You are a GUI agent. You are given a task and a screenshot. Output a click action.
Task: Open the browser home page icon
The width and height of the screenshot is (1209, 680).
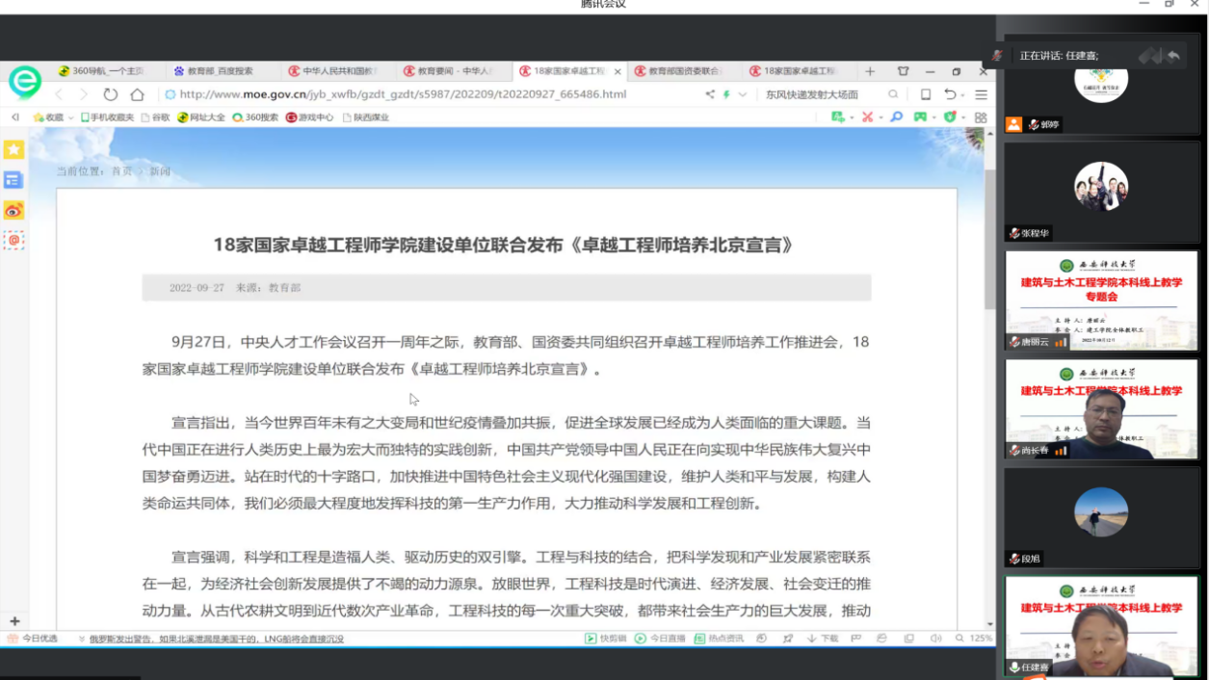(137, 94)
